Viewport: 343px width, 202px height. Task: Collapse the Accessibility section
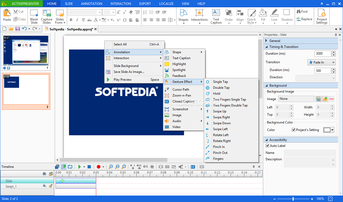[266, 140]
